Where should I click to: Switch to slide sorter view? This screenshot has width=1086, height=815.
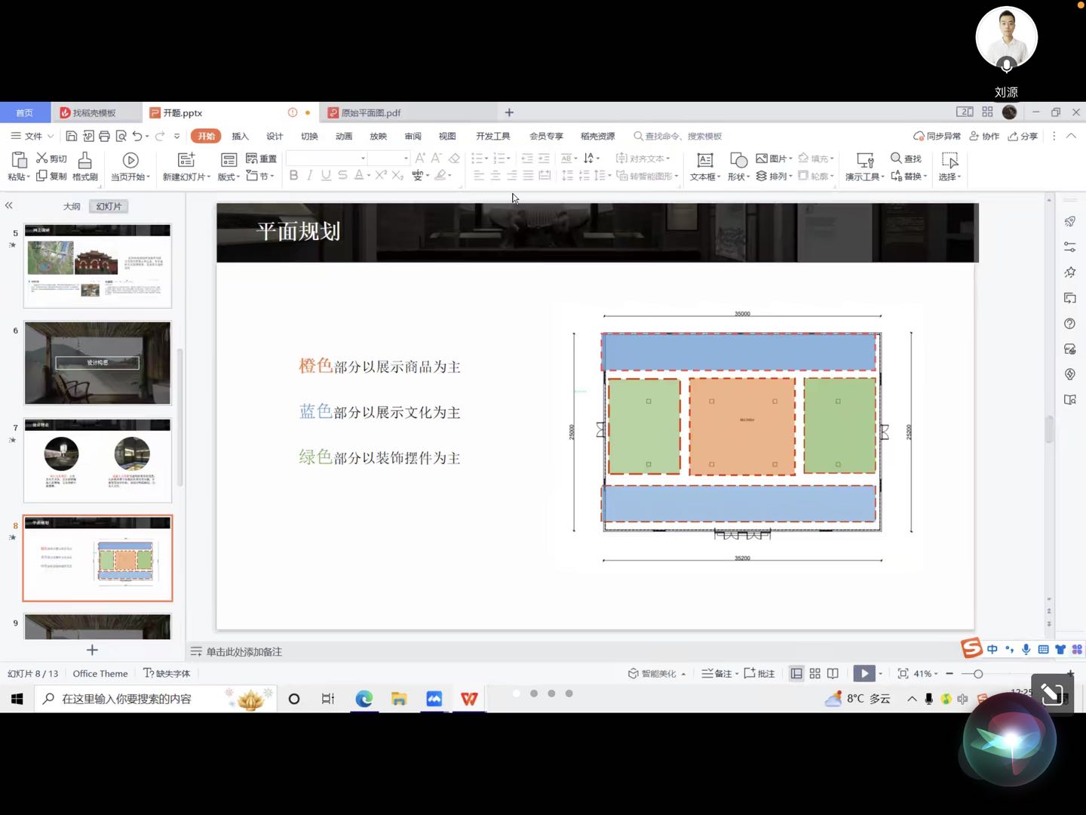814,673
